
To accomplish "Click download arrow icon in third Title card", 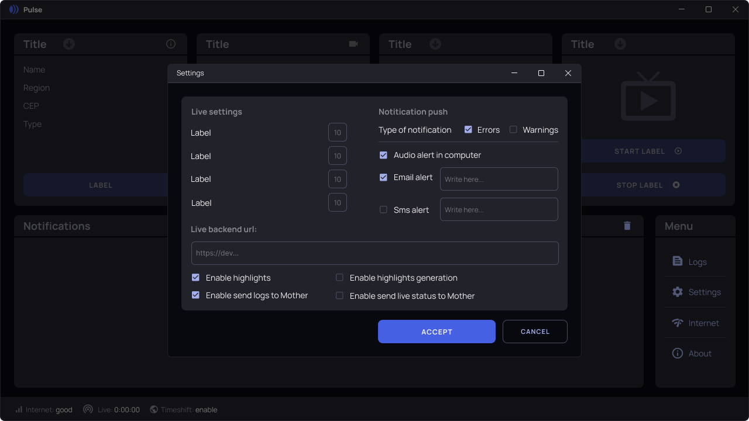I will tap(435, 44).
